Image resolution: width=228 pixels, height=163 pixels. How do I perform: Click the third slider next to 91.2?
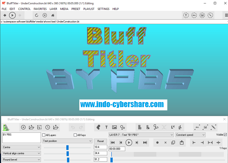[67, 160]
